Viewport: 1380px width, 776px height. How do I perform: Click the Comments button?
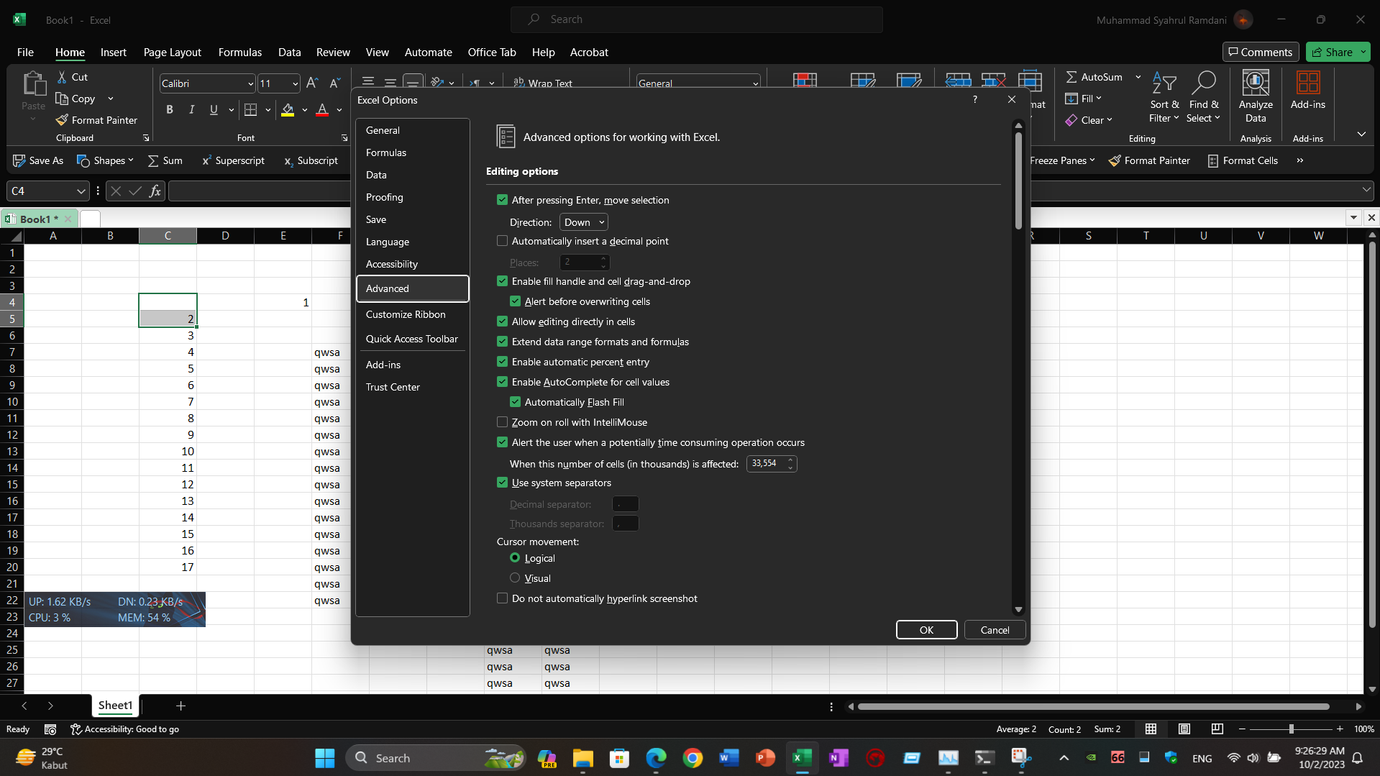[x=1260, y=52]
